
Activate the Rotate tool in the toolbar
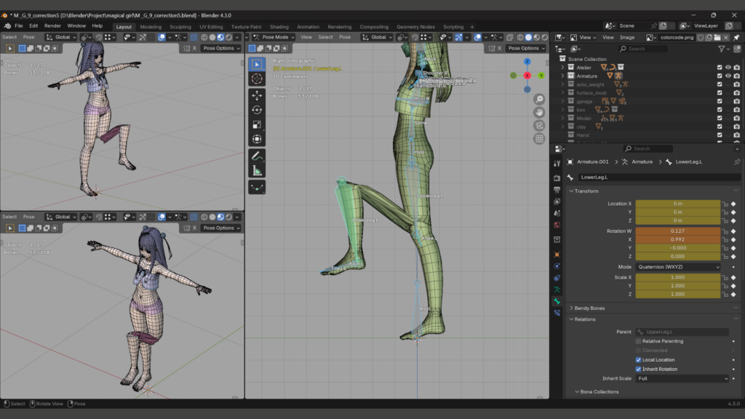[x=257, y=110]
